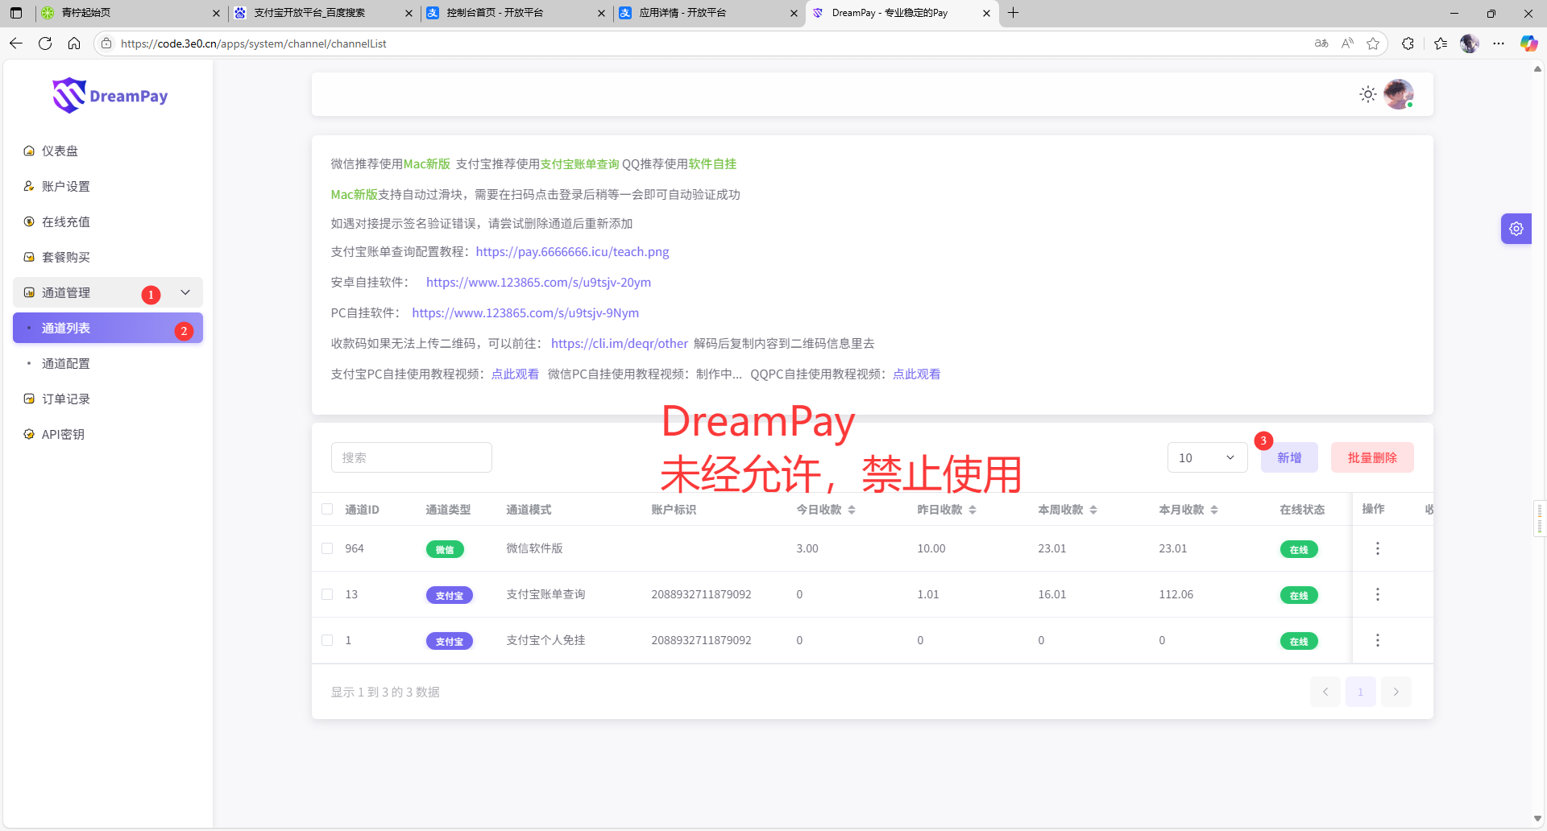Select the checkbox for channel ID 1
Screen dimensions: 1547x831
(327, 640)
